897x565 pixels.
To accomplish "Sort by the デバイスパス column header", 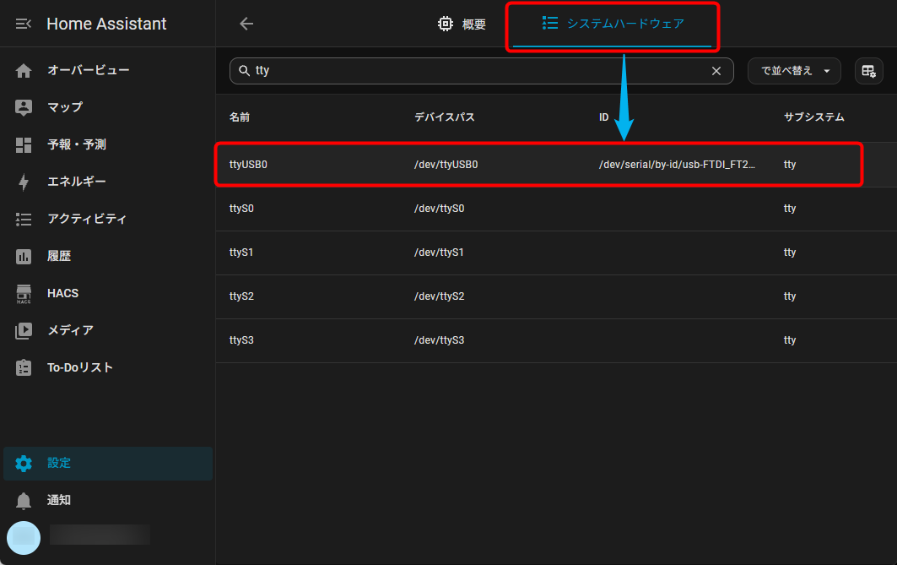I will (445, 117).
